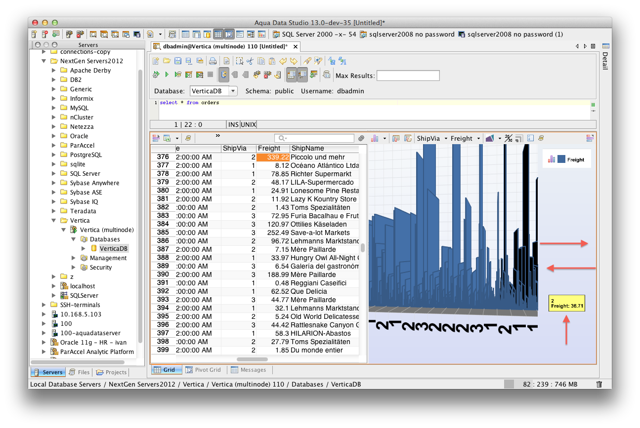Click the Save icon in editor toolbar
640x428 pixels.
click(177, 61)
